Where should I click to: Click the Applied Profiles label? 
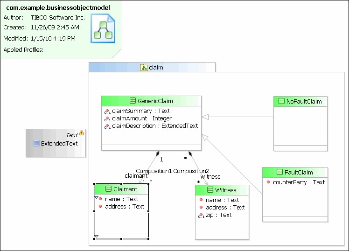point(23,49)
